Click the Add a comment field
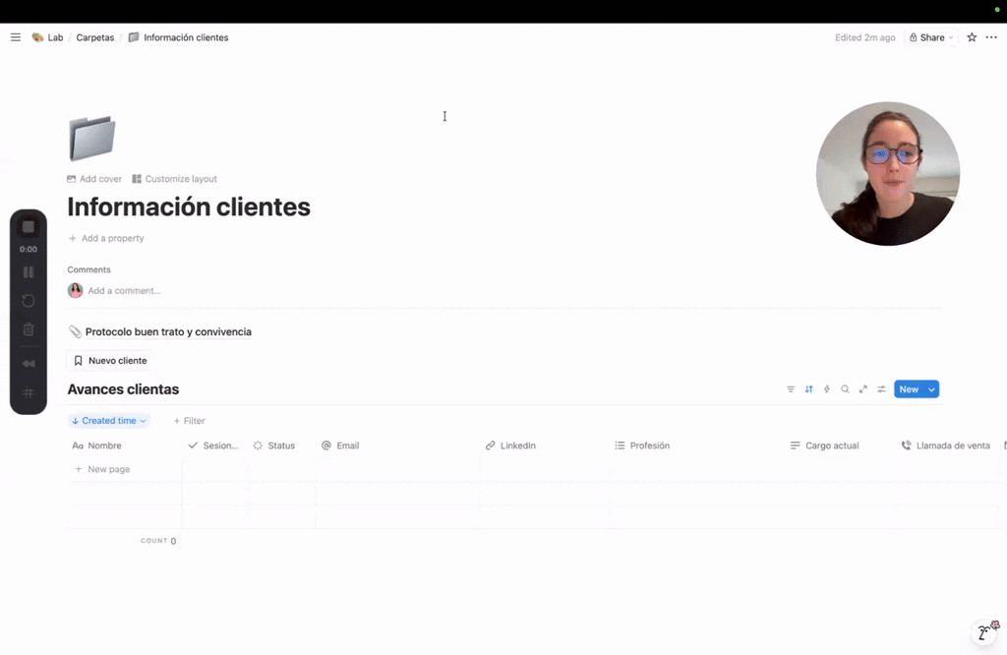The width and height of the screenshot is (1007, 655). pyautogui.click(x=124, y=291)
